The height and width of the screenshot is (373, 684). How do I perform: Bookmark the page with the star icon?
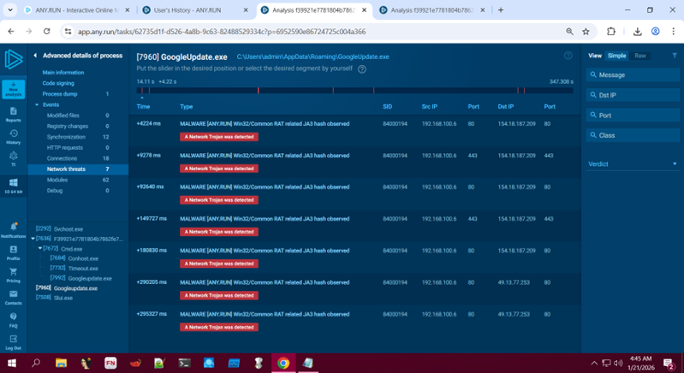[586, 32]
